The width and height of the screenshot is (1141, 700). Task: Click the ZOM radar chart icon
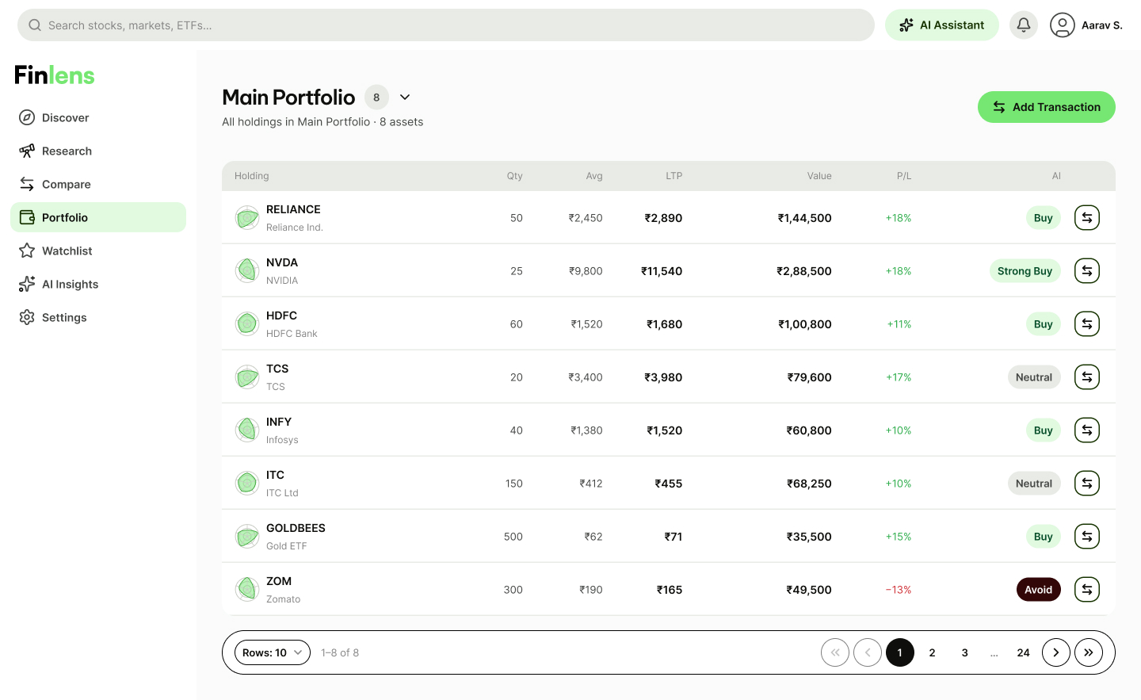(247, 589)
